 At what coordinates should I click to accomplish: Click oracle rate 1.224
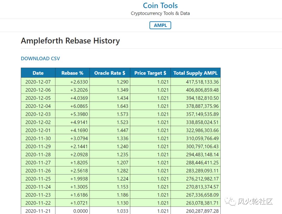point(122,179)
